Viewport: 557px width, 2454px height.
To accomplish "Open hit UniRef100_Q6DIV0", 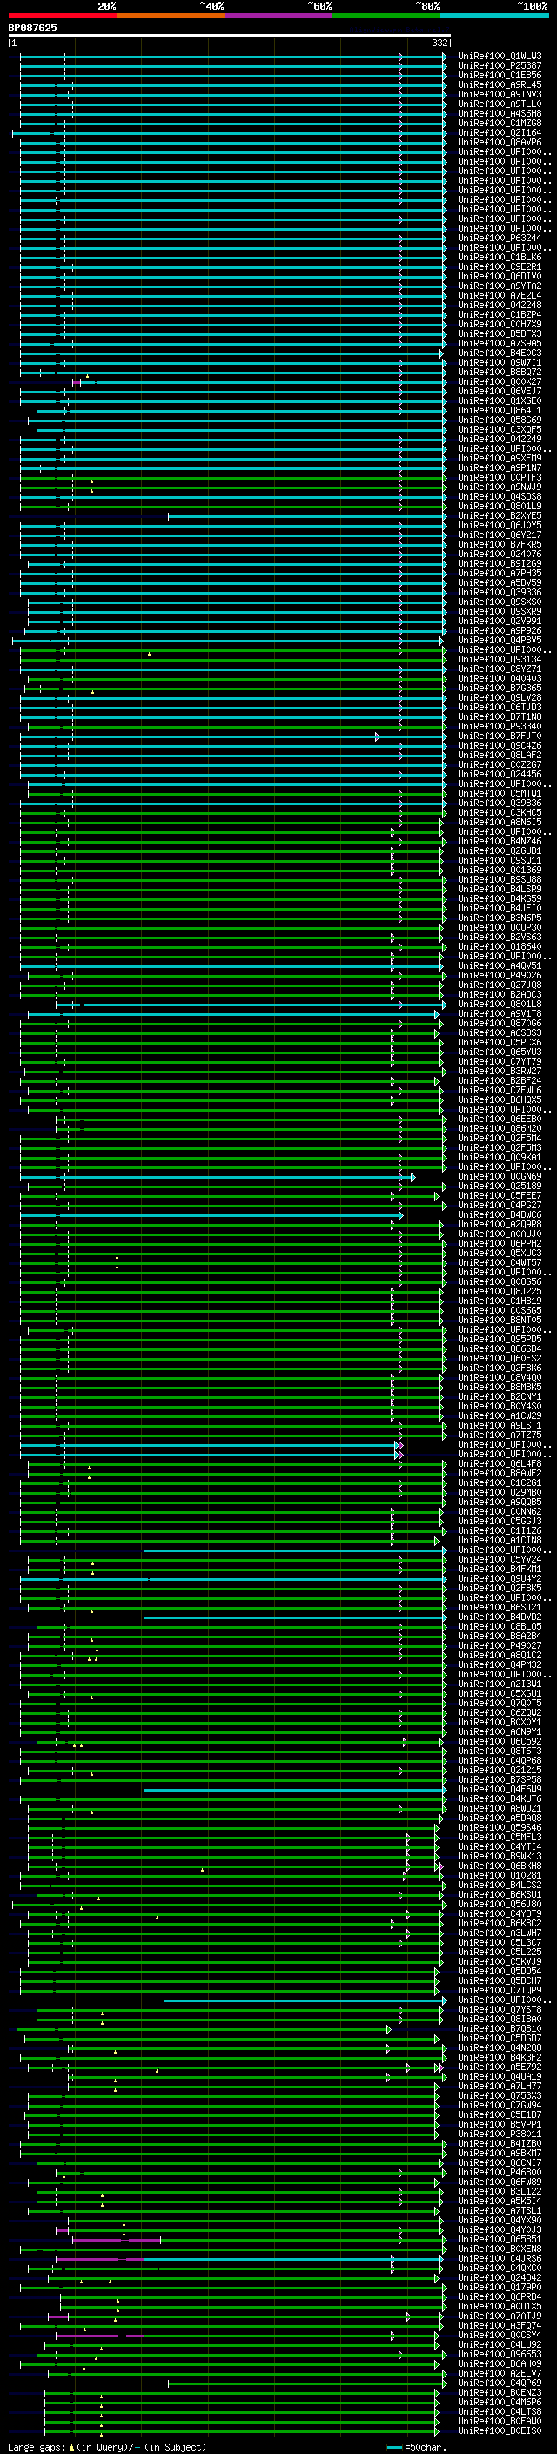I will click(500, 276).
